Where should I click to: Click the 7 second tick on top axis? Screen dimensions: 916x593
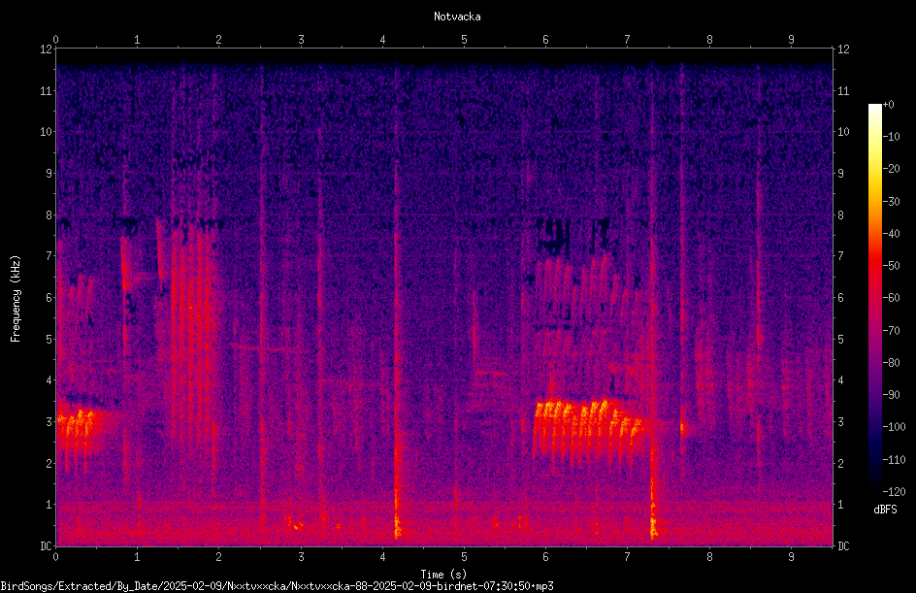[628, 40]
